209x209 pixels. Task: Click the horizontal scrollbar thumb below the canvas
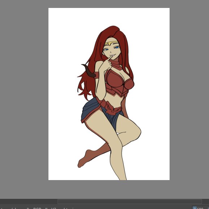(x=130, y=201)
